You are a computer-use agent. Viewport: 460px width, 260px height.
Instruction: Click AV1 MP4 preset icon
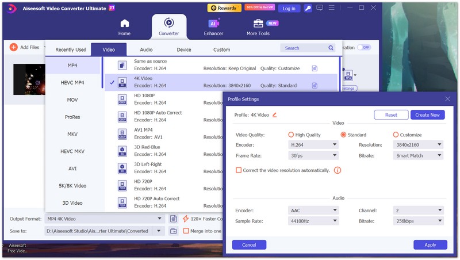[122, 134]
